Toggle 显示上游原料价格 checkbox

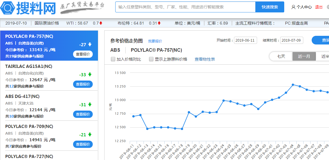[151, 59]
